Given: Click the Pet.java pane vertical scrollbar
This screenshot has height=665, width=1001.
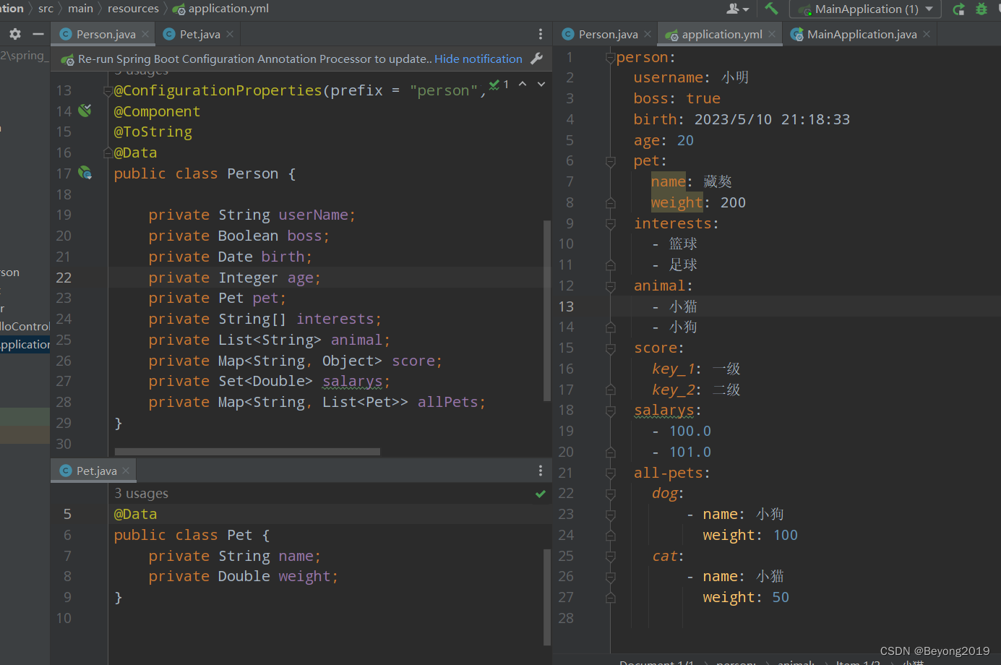Looking at the screenshot, I should [547, 597].
